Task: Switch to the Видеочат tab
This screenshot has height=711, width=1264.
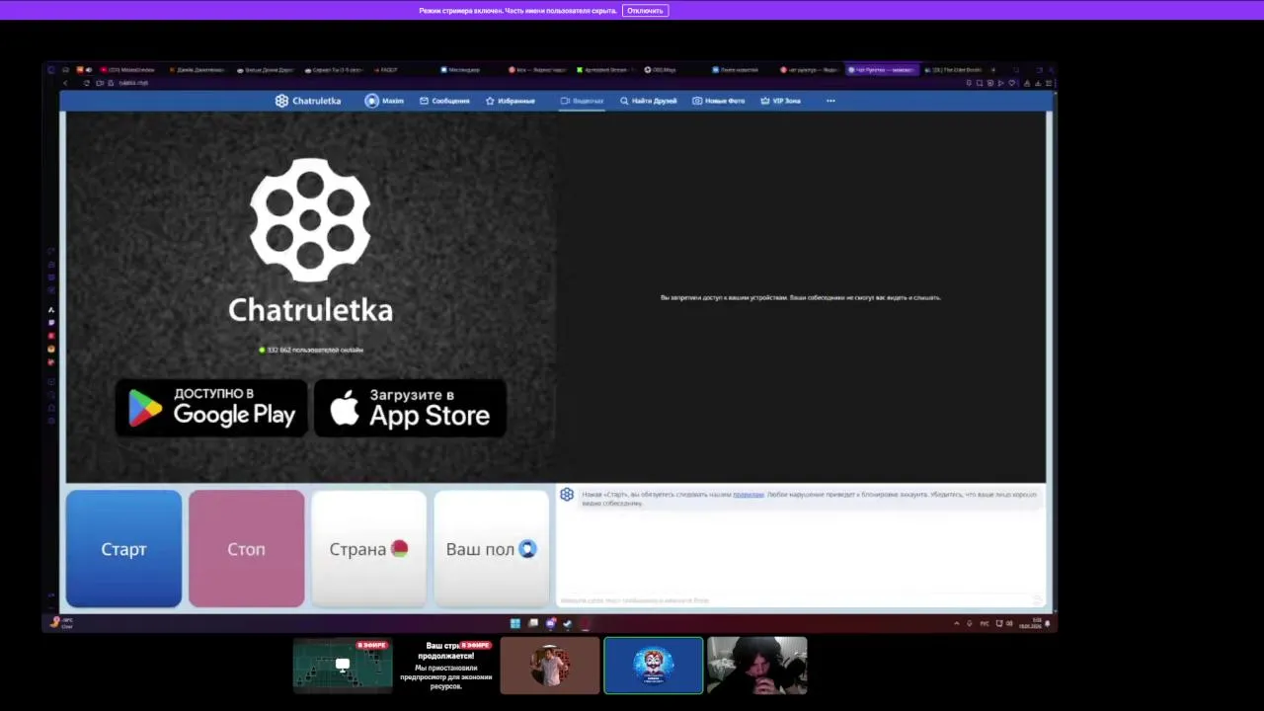Action: 582,101
